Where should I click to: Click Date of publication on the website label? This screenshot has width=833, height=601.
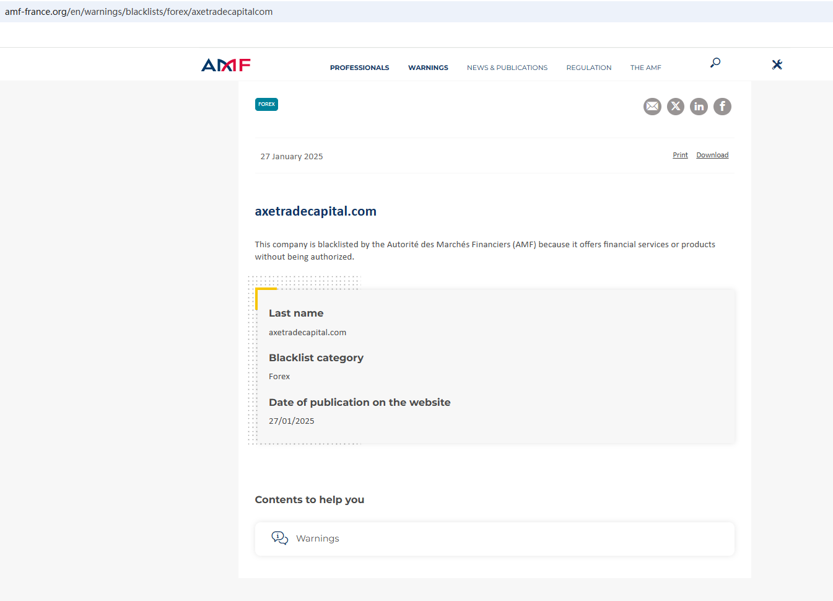pyautogui.click(x=360, y=403)
